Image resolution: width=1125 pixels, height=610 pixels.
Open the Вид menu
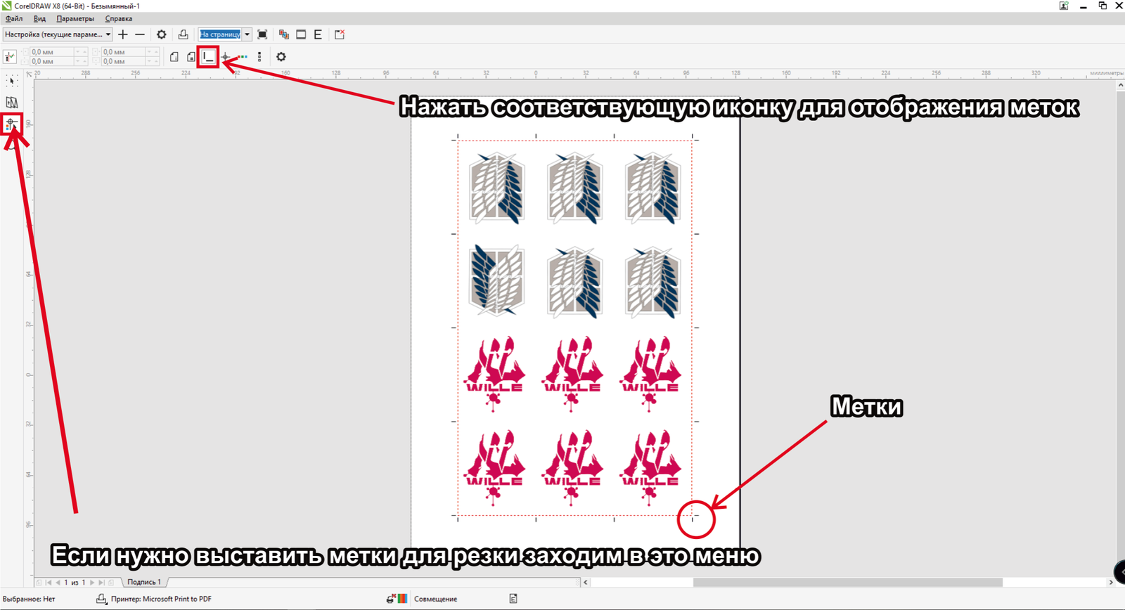pos(39,19)
